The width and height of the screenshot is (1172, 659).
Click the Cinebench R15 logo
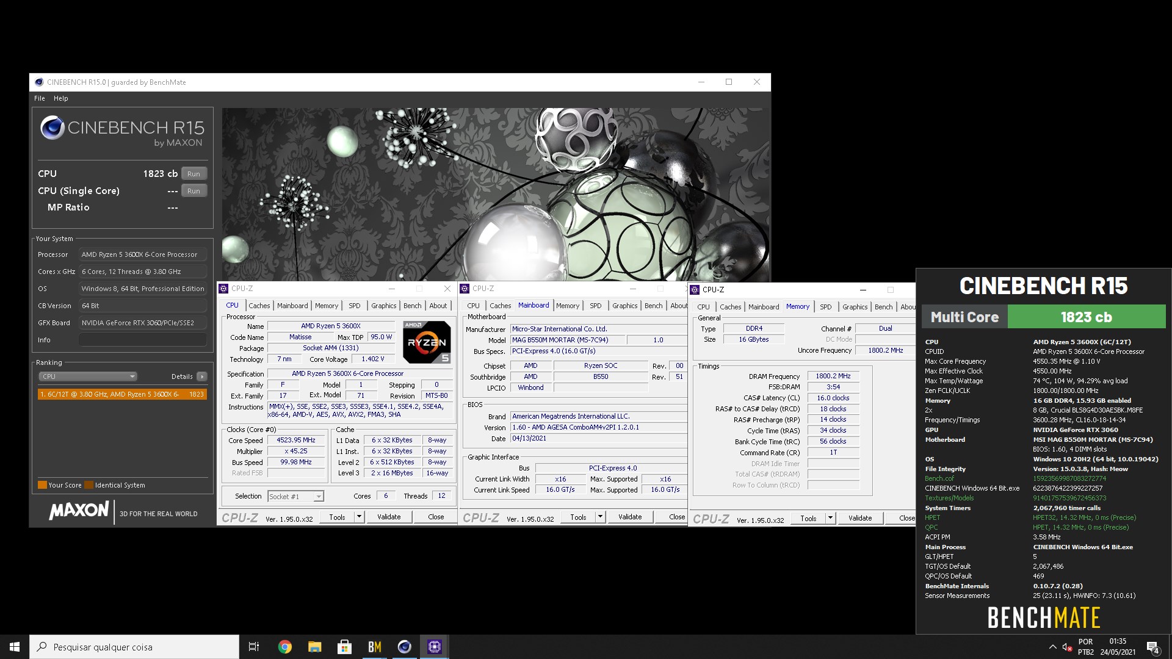(122, 131)
